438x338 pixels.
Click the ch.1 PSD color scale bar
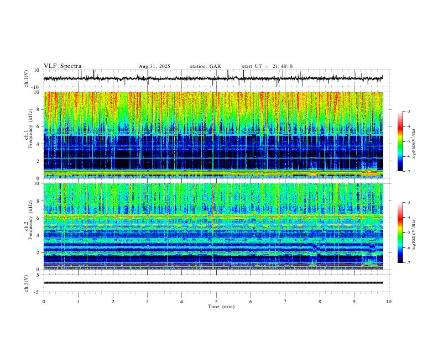400,141
